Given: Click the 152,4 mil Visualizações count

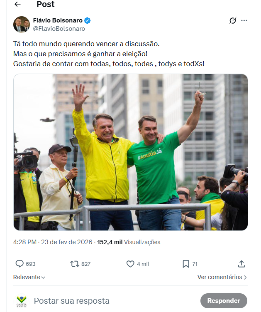Looking at the screenshot, I should pyautogui.click(x=129, y=242).
